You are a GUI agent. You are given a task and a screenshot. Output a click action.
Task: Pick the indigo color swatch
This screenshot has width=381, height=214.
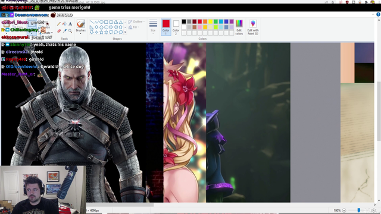tap(226, 22)
